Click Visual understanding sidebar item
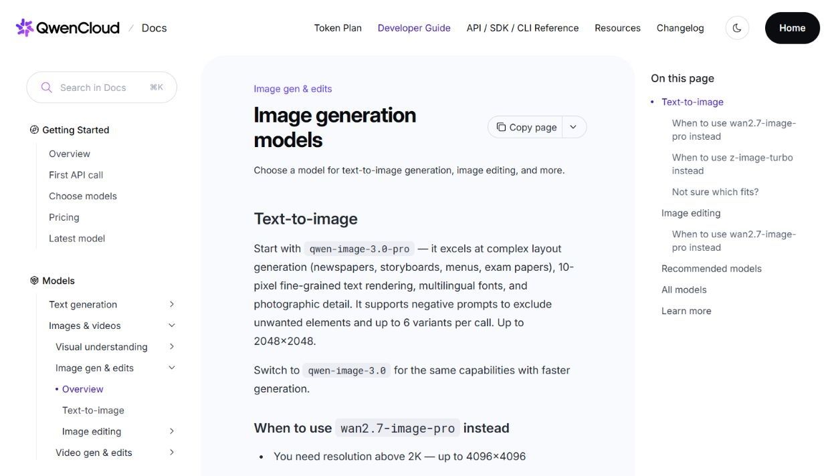Screen dimensions: 834x476 [x=102, y=346]
